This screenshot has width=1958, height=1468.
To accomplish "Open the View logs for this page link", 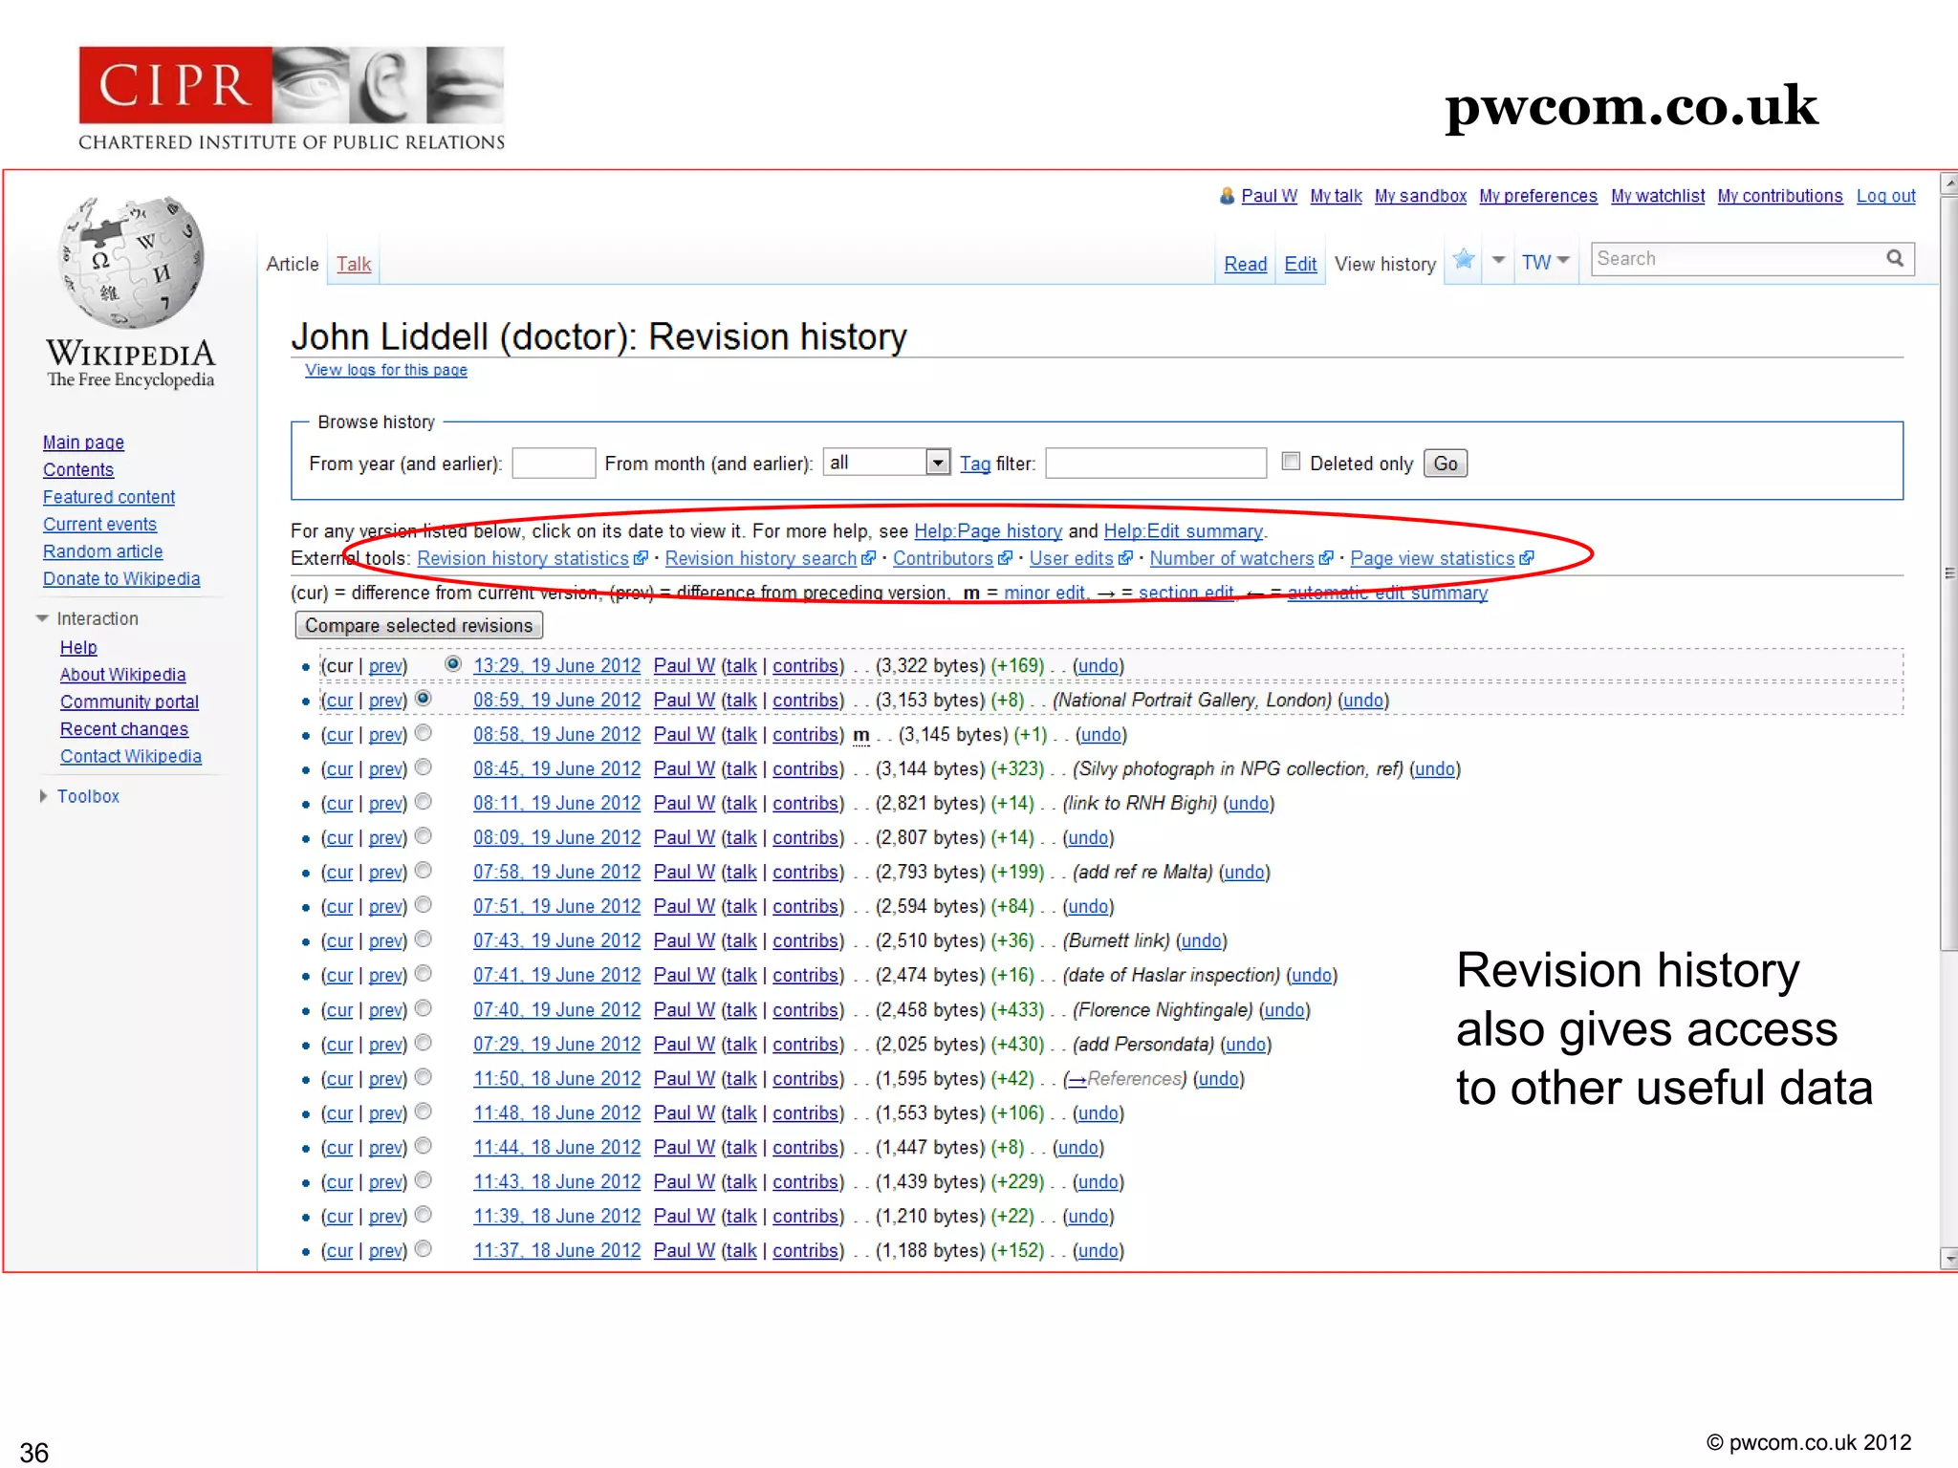I will (386, 370).
